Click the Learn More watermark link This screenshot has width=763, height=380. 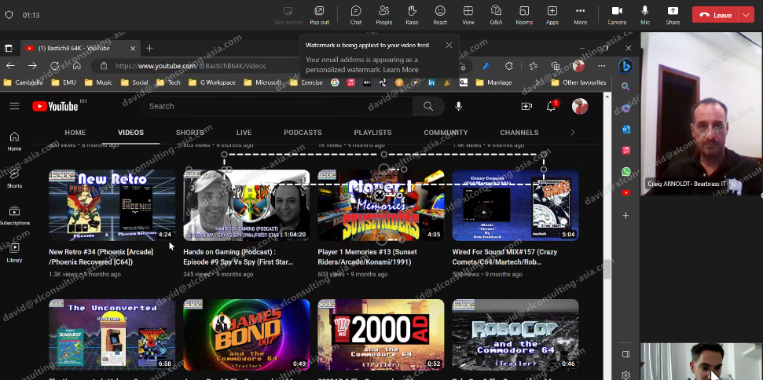pyautogui.click(x=401, y=70)
